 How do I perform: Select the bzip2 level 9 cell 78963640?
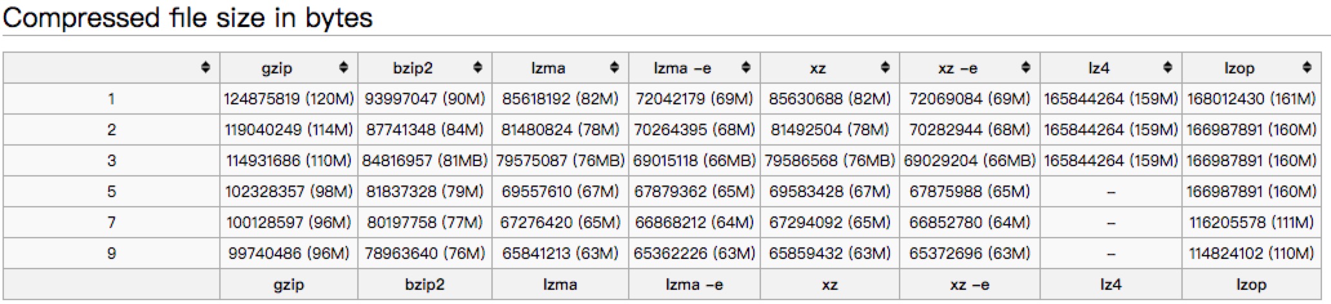425,254
